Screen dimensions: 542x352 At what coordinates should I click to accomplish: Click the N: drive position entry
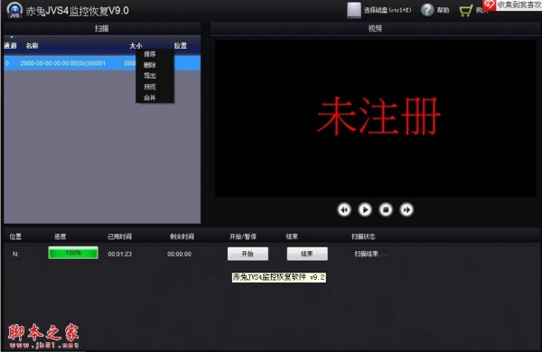pyautogui.click(x=15, y=254)
